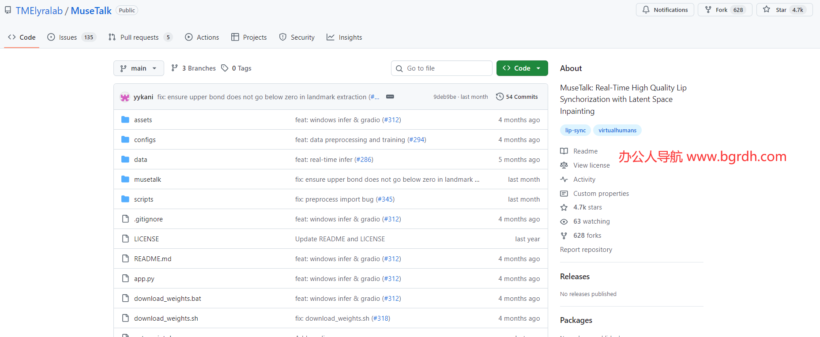Select the lip-sync topic tag
820x337 pixels.
pyautogui.click(x=575, y=130)
